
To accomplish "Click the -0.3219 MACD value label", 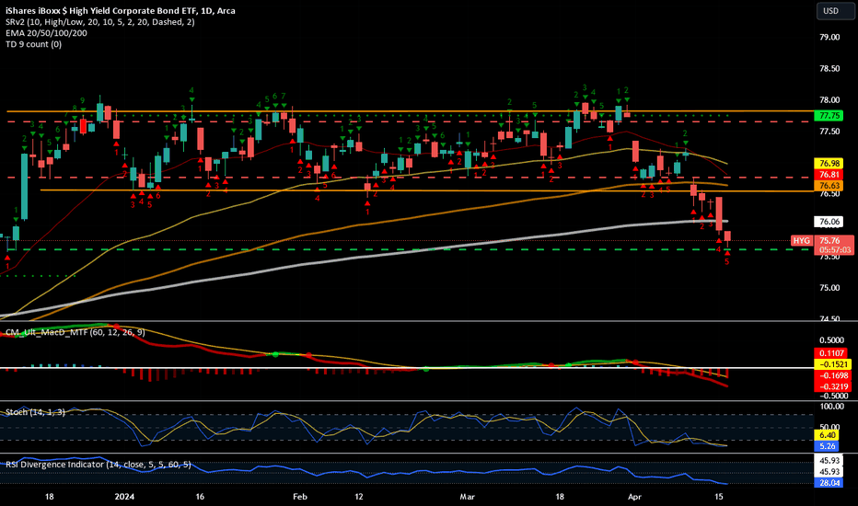I will [832, 386].
